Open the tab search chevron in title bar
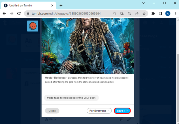The width and height of the screenshot is (179, 124). (143, 3)
